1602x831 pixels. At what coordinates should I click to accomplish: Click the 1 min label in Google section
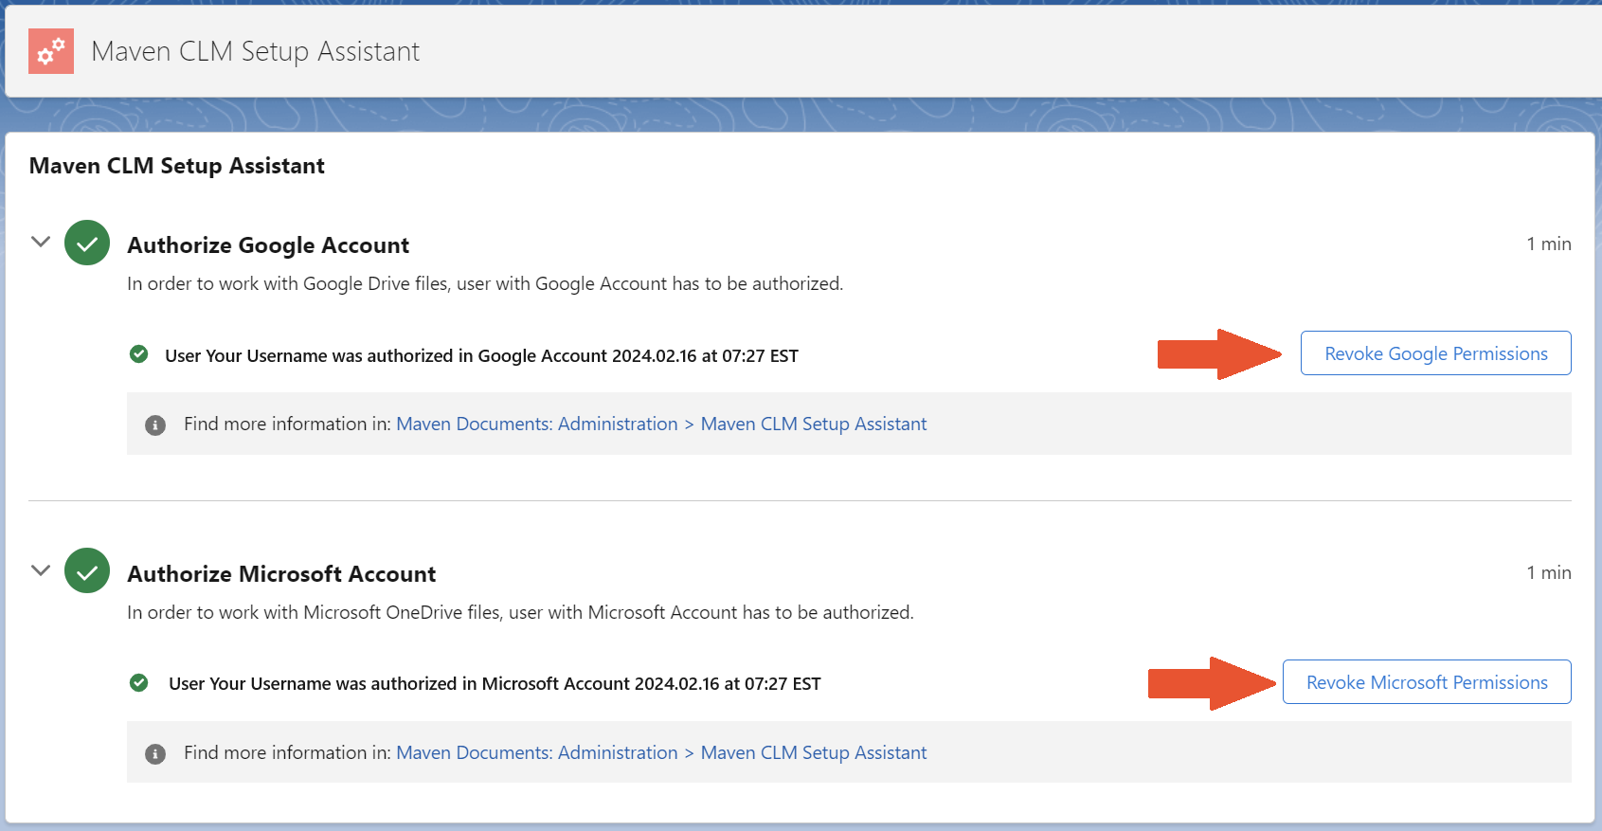coord(1549,244)
